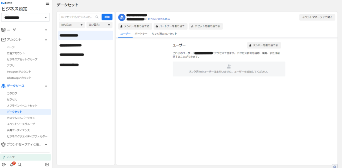Click the ID/asset name search field
The height and width of the screenshot is (168, 342).
click(x=77, y=17)
